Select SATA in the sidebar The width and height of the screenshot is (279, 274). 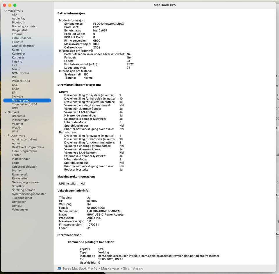(x=15, y=89)
